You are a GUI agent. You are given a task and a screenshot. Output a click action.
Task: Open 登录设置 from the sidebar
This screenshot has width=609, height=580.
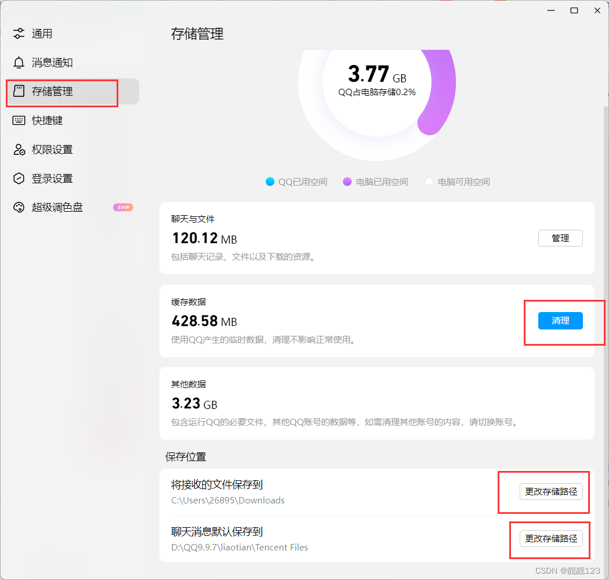click(72, 178)
